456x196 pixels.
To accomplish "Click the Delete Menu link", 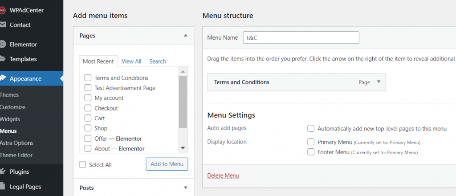I will click(x=223, y=176).
